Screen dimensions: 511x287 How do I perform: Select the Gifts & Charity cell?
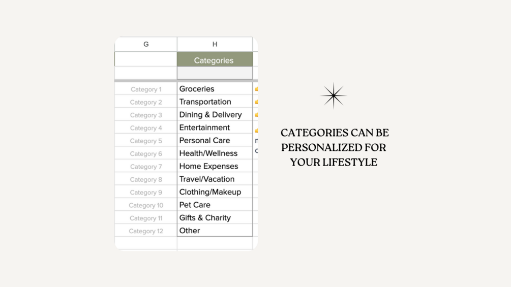(214, 217)
